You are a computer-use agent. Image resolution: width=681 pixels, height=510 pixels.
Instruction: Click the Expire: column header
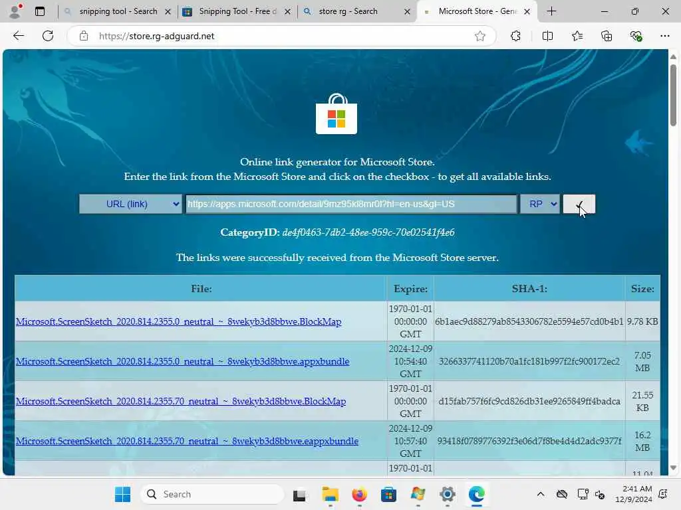[410, 288]
